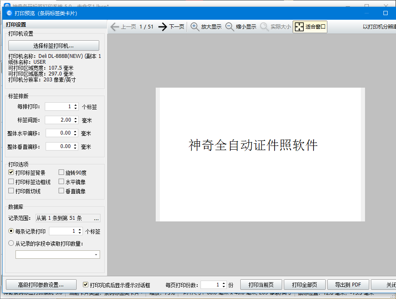Click the zoom out magnifier icon
This screenshot has height=299, width=396.
click(x=229, y=26)
